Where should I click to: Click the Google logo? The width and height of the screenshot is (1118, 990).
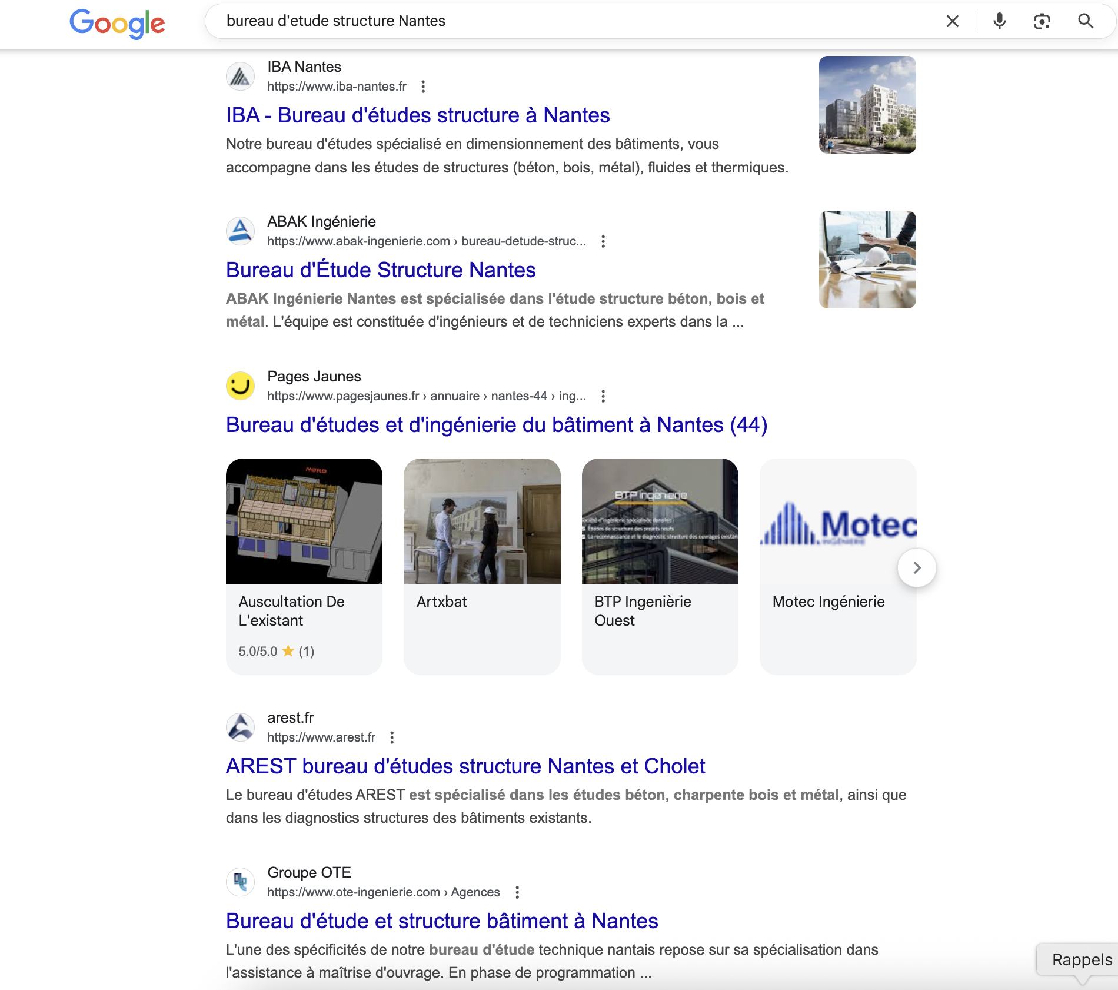click(x=117, y=24)
